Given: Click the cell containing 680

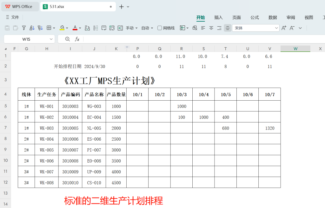Looking at the screenshot, I should point(226,128).
